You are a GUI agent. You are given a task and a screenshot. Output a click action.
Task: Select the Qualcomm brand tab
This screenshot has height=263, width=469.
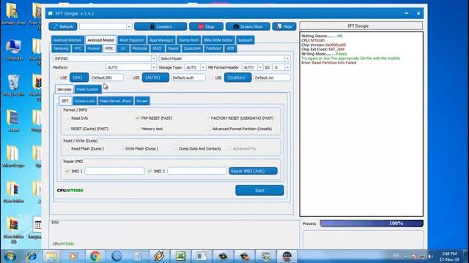(192, 48)
